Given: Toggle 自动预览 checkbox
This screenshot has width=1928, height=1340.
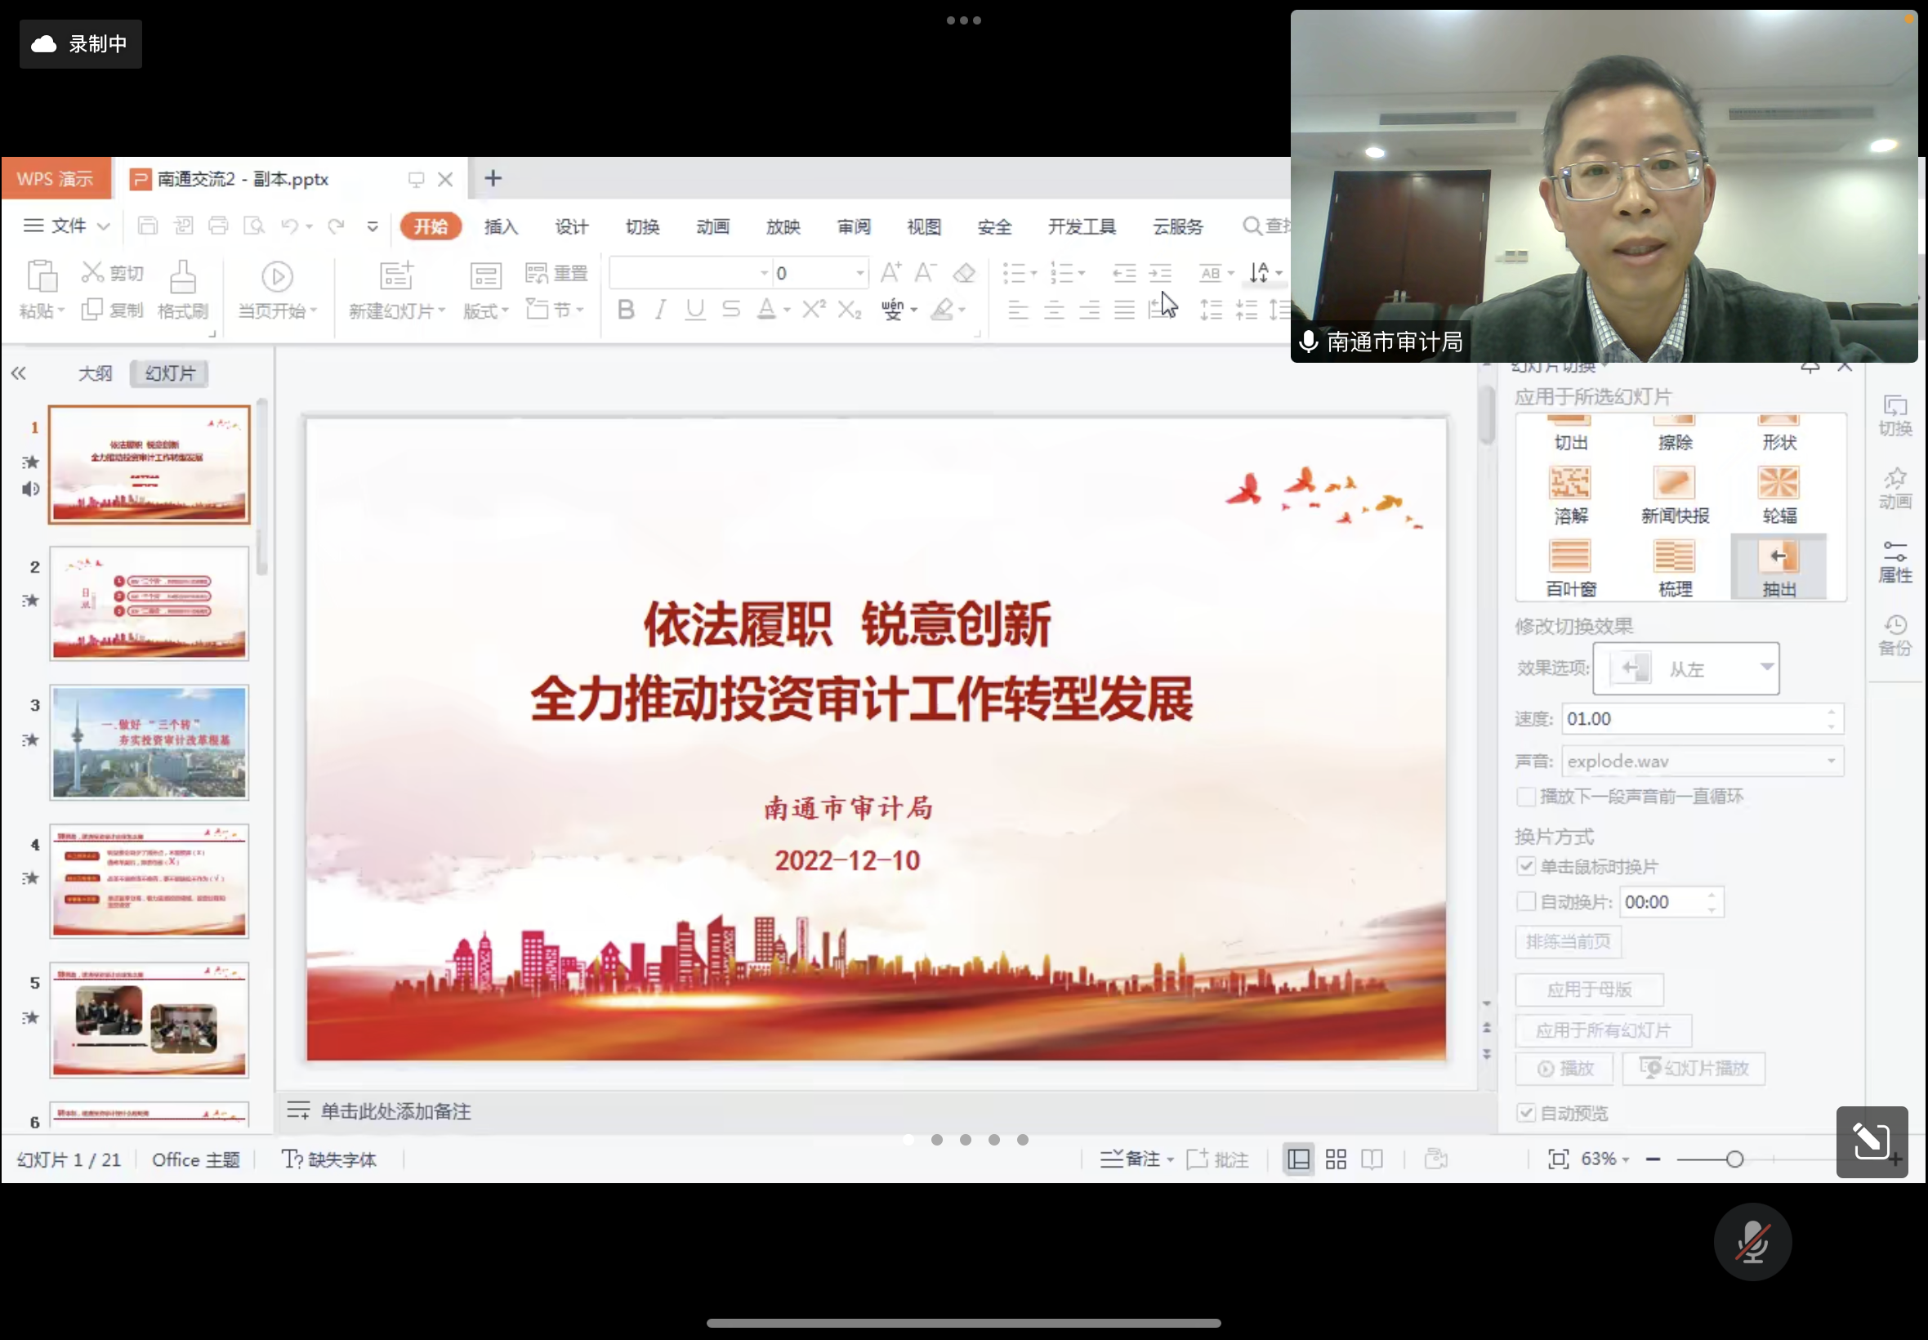Looking at the screenshot, I should click(1526, 1114).
